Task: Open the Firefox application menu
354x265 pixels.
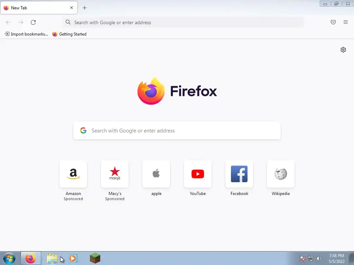Action: point(345,22)
